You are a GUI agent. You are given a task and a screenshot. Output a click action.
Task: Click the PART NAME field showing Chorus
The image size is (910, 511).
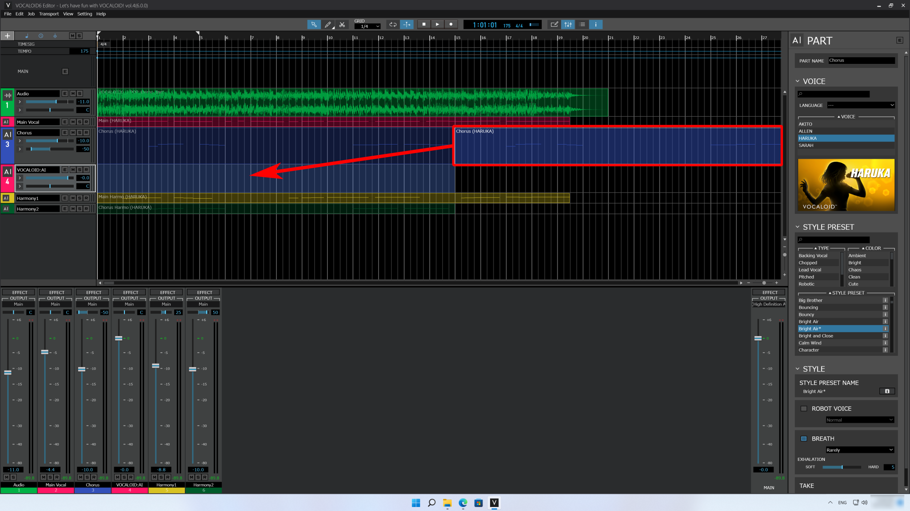pyautogui.click(x=861, y=60)
